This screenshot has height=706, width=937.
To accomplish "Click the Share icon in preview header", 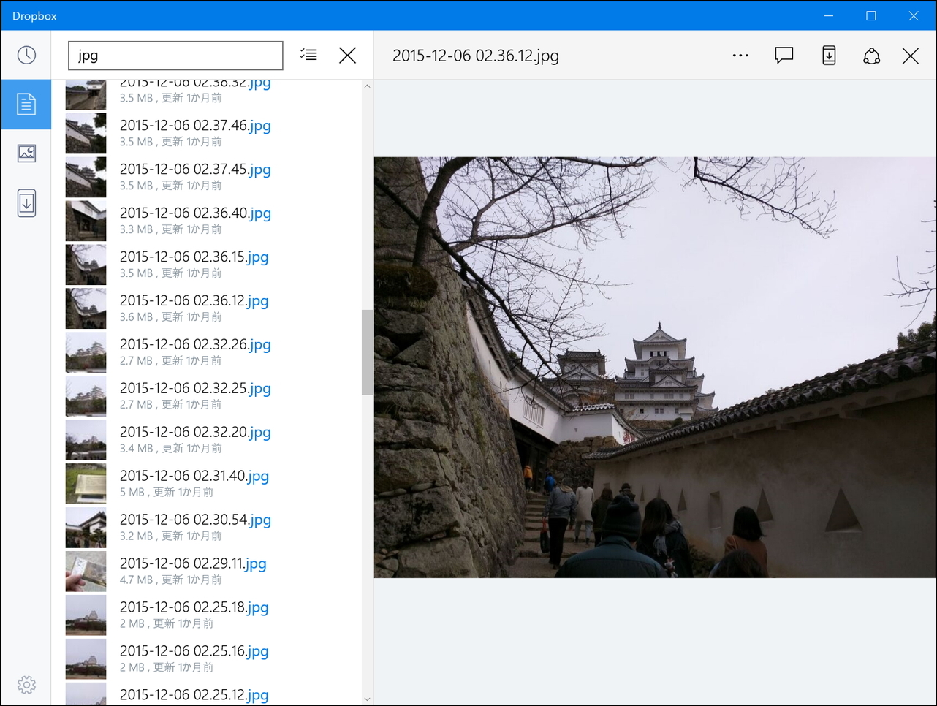I will [x=871, y=56].
